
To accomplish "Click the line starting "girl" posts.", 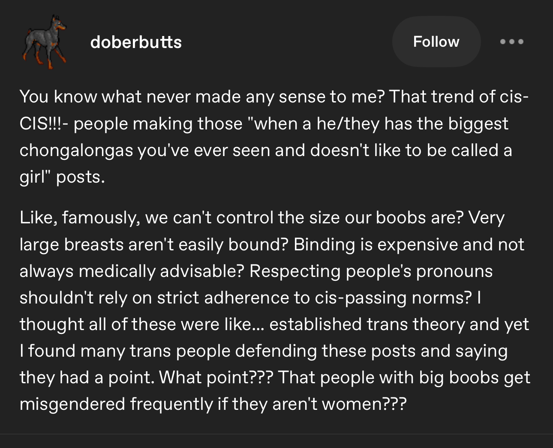I will [x=62, y=177].
